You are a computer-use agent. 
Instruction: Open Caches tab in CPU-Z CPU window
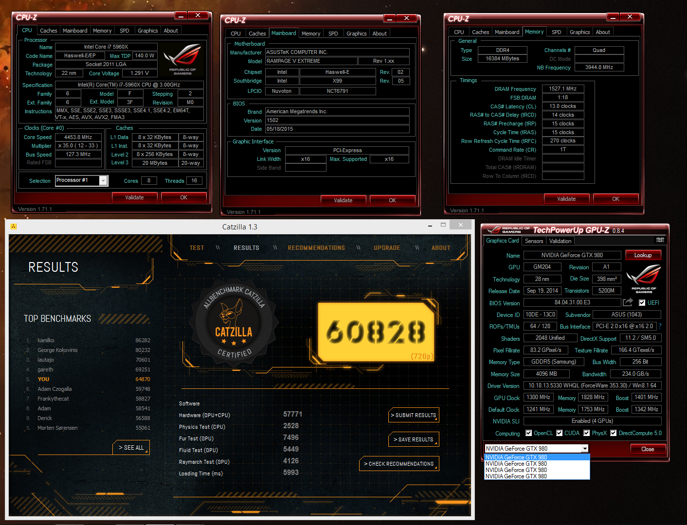coord(48,31)
